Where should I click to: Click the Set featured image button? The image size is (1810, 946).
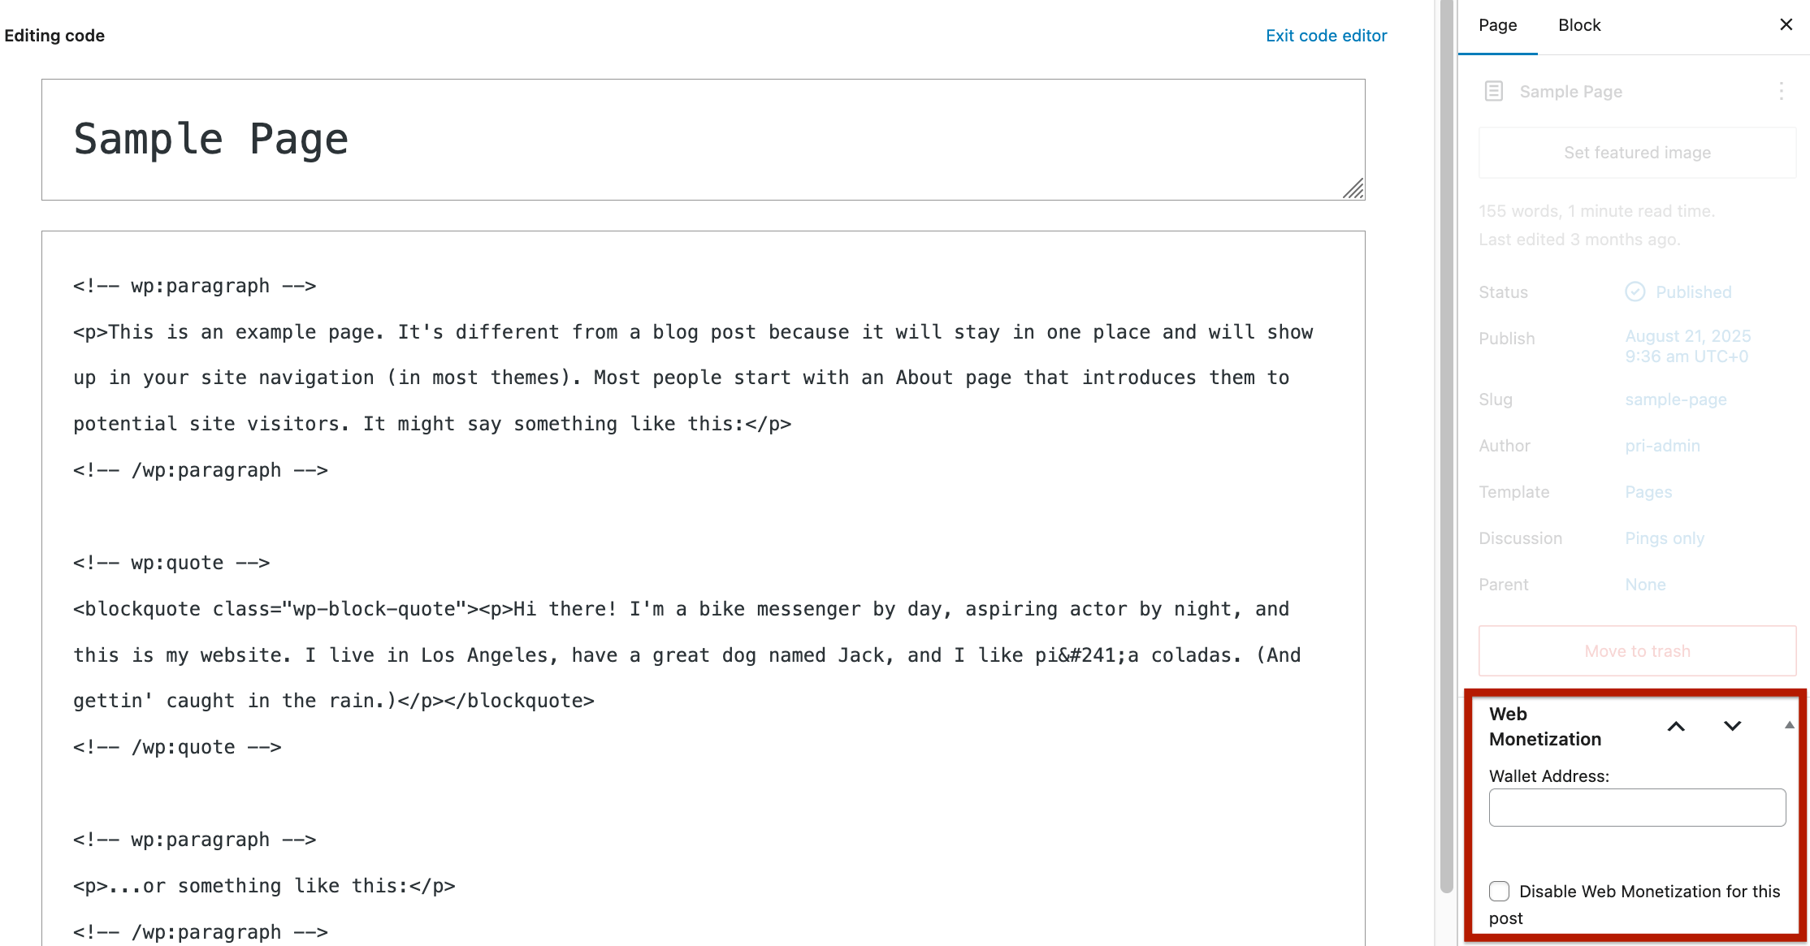tap(1637, 153)
